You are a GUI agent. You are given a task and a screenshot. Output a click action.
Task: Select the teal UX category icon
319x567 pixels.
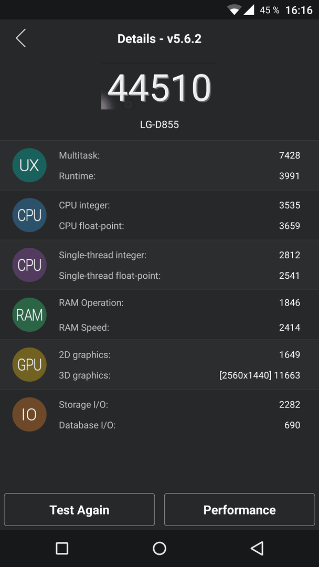[x=29, y=165]
